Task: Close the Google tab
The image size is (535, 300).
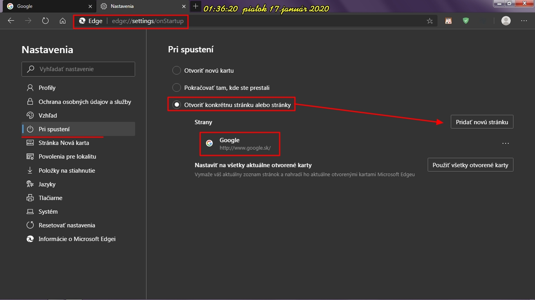Action: click(x=90, y=6)
